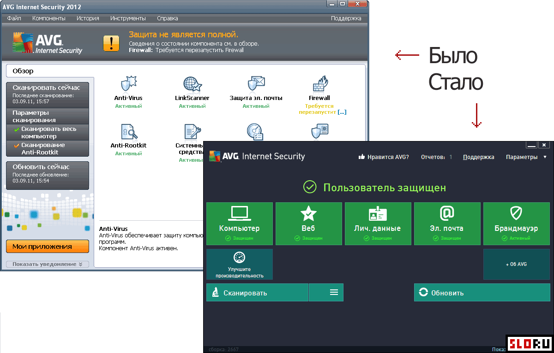The image size is (554, 353).
Task: Click LinkScanner Активный status text
Action: point(192,106)
